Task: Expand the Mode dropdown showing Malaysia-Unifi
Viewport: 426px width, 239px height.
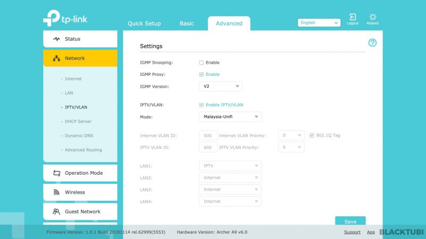Action: click(x=230, y=117)
